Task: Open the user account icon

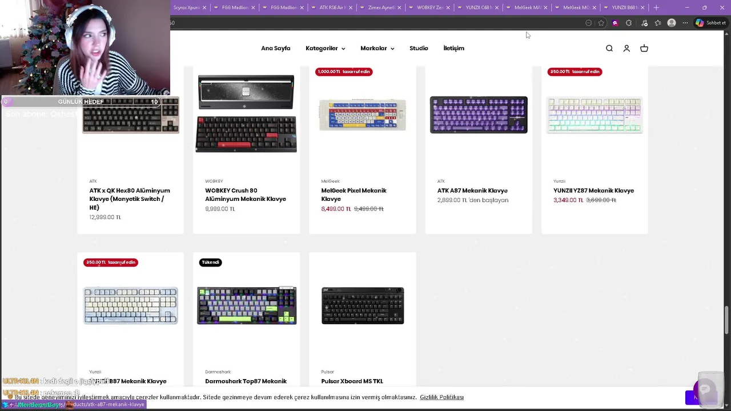Action: pyautogui.click(x=626, y=49)
